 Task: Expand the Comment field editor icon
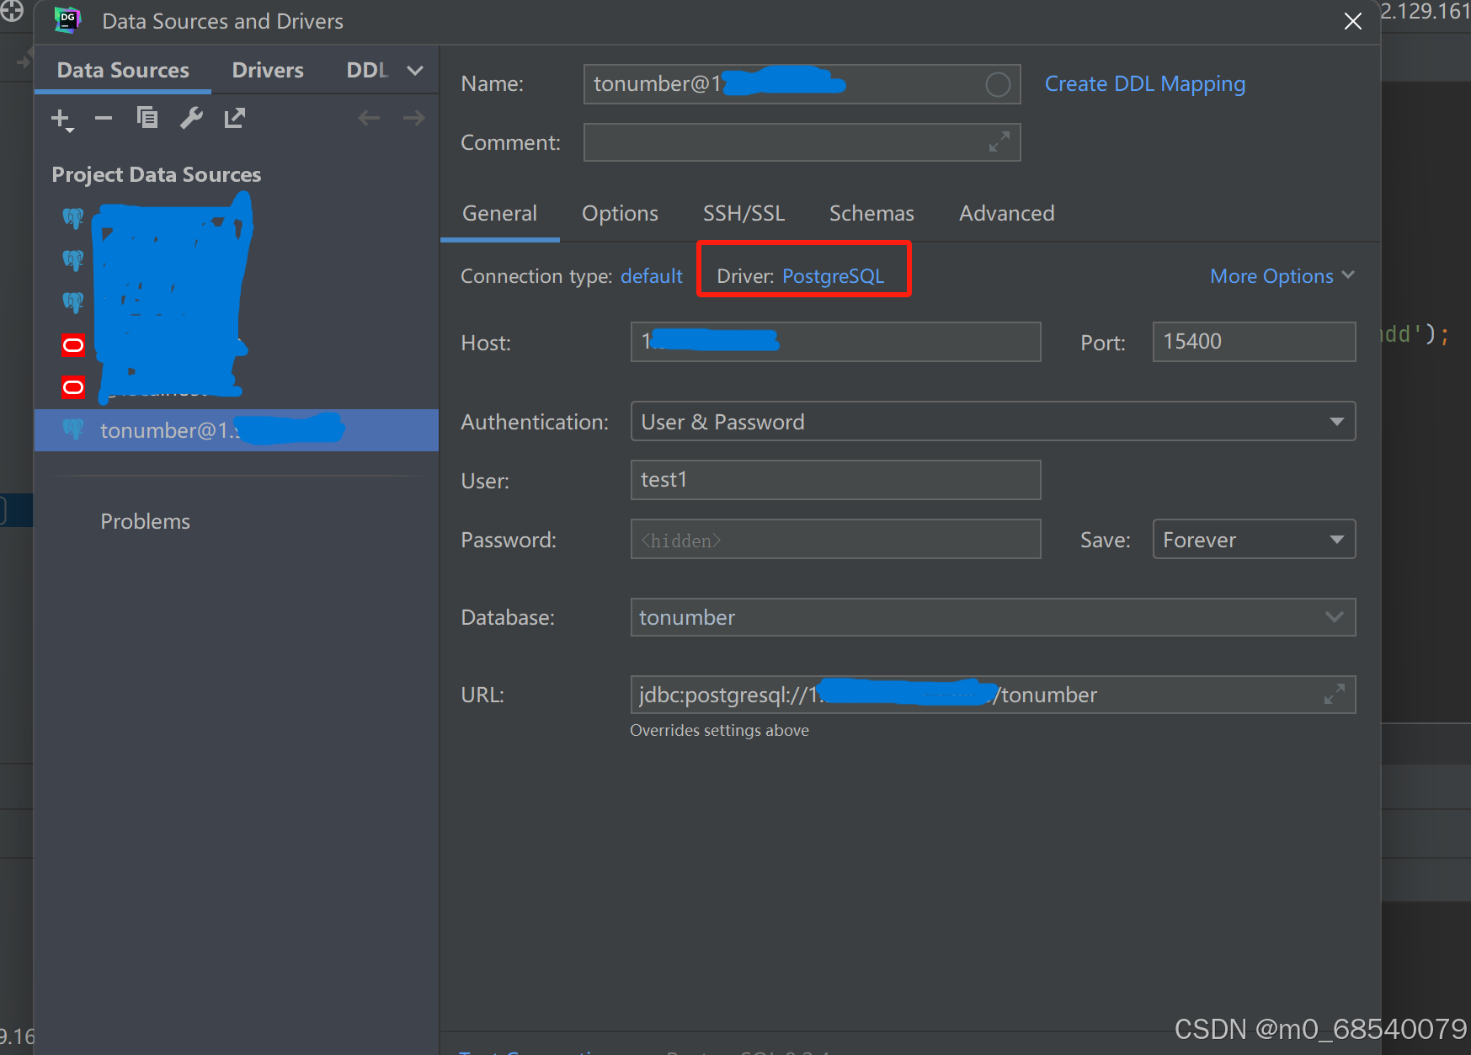(999, 142)
